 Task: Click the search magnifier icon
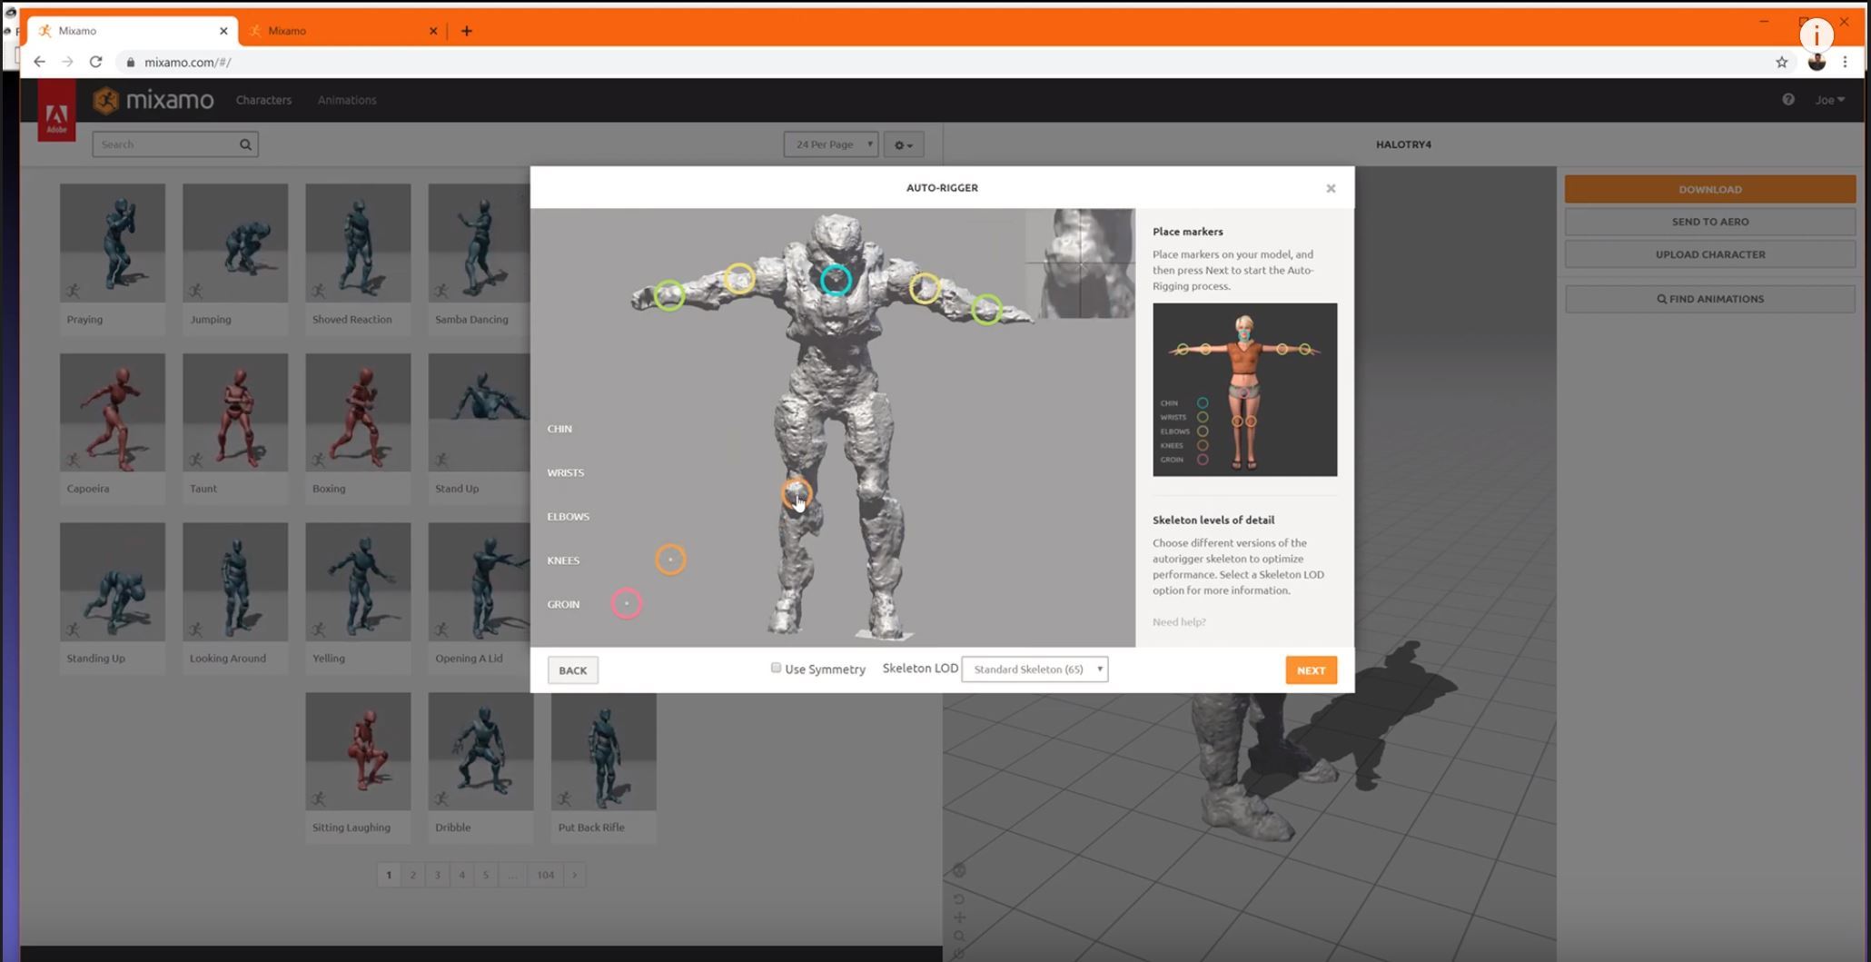245,144
